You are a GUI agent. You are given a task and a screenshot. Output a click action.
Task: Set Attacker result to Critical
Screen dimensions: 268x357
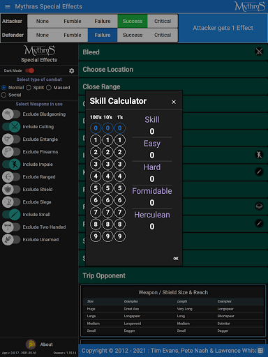[163, 21]
